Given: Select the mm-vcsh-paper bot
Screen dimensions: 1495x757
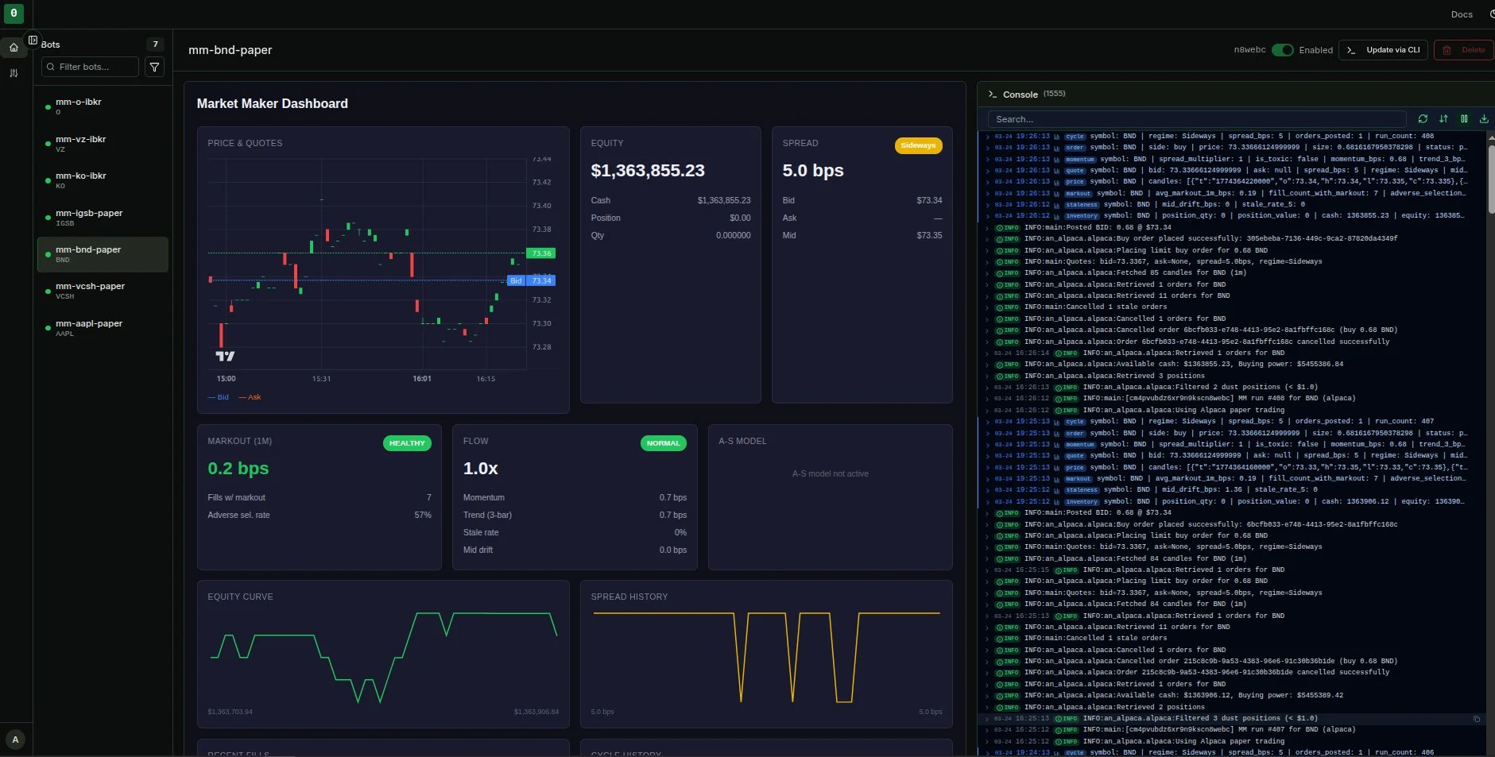Looking at the screenshot, I should tap(103, 291).
